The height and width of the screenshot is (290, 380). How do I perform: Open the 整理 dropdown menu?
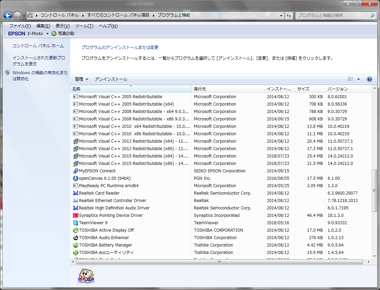point(81,79)
